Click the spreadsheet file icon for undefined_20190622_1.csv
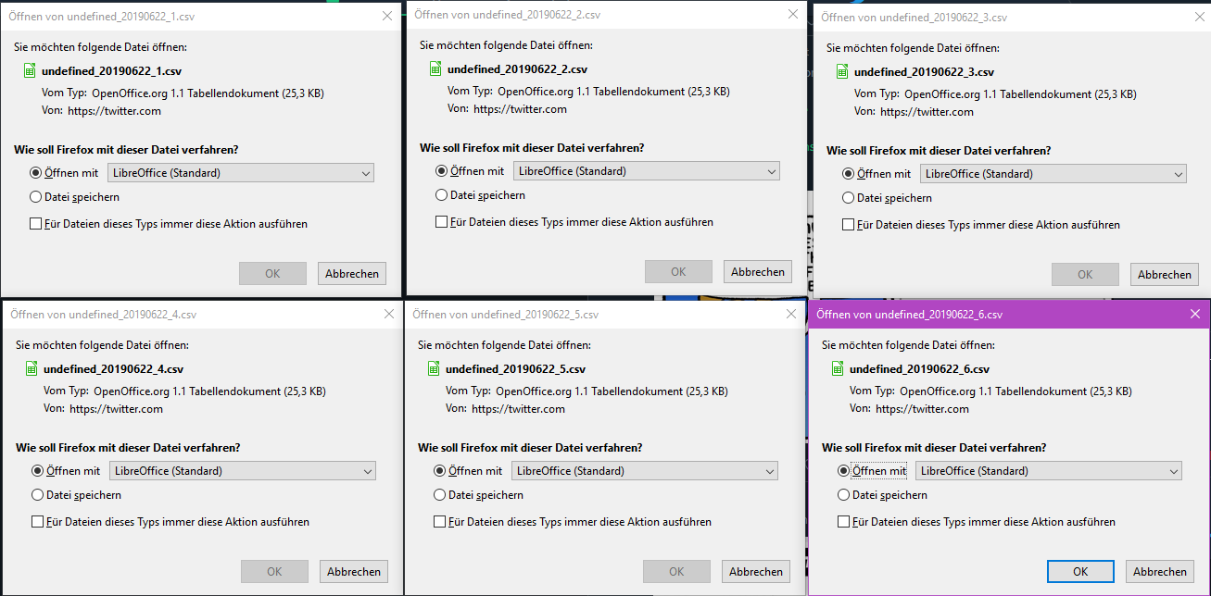Image resolution: width=1211 pixels, height=596 pixels. coord(30,70)
